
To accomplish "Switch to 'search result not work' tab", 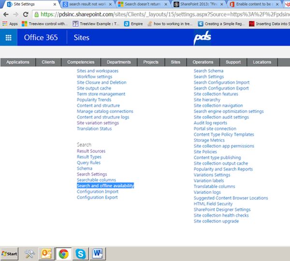I will (x=87, y=4).
